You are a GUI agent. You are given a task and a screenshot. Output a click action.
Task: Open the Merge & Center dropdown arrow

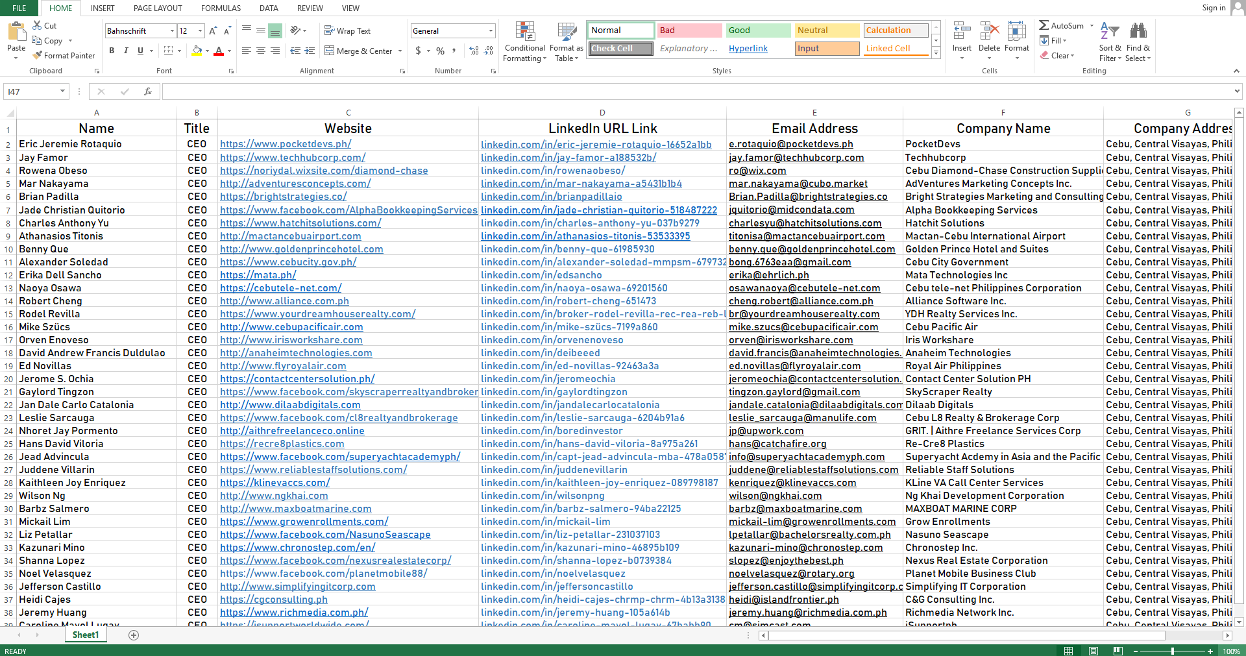click(x=400, y=51)
